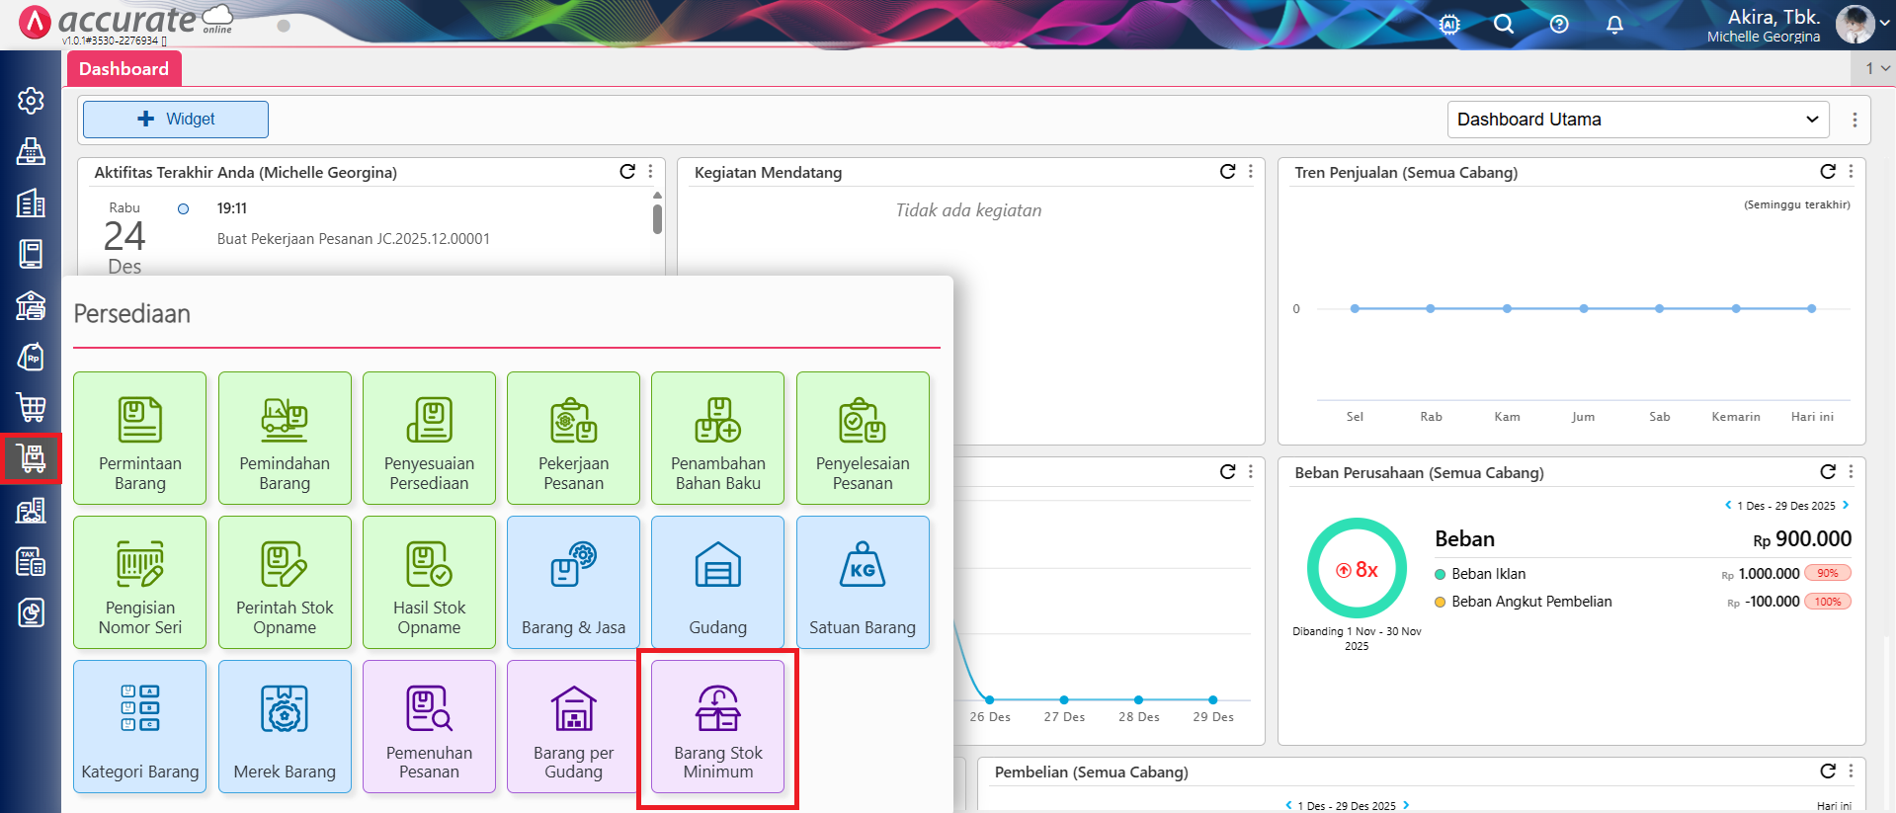1896x813 pixels.
Task: Open the settings gear in sidebar
Action: [31, 100]
